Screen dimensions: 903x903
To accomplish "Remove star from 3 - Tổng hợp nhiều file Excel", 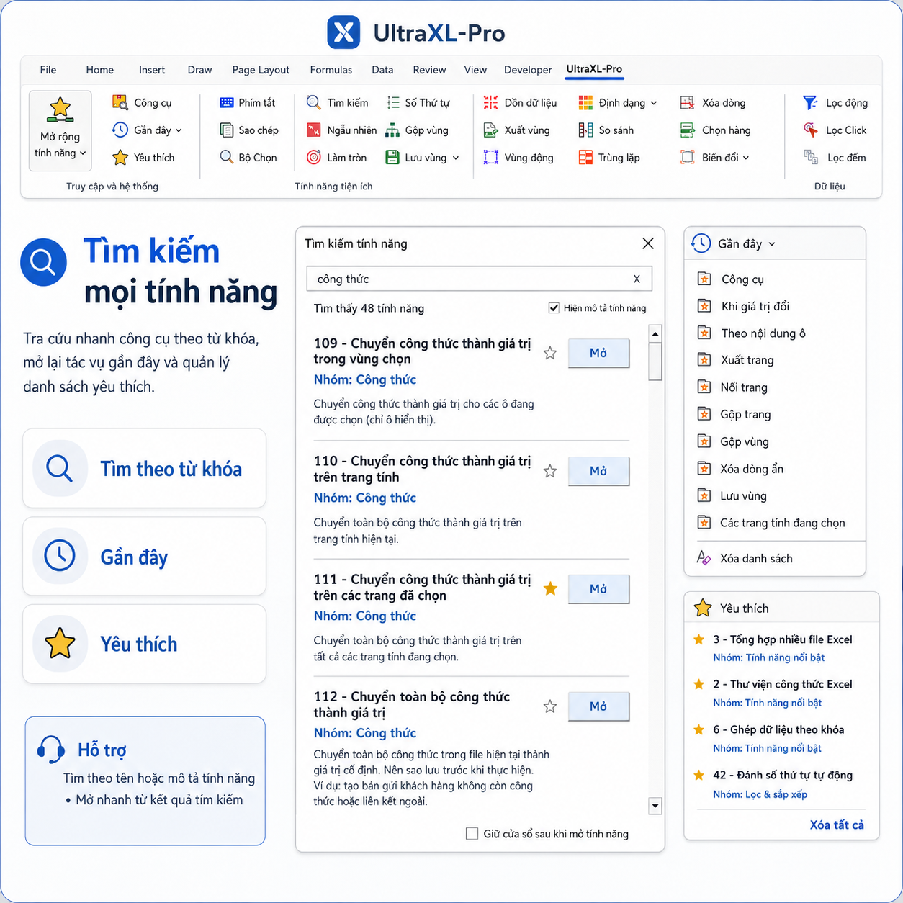I will (x=698, y=639).
